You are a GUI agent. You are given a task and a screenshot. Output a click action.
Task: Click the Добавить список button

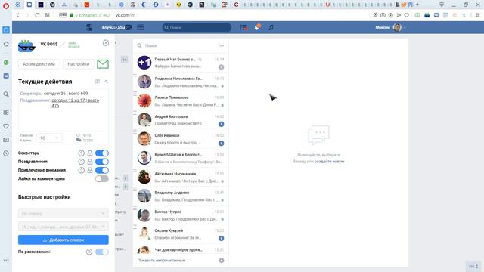(64, 240)
